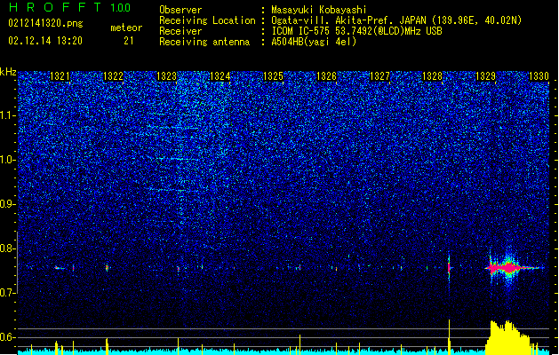Click the 0.8 kHz axis tick label
The height and width of the screenshot is (355, 559).
coord(7,248)
